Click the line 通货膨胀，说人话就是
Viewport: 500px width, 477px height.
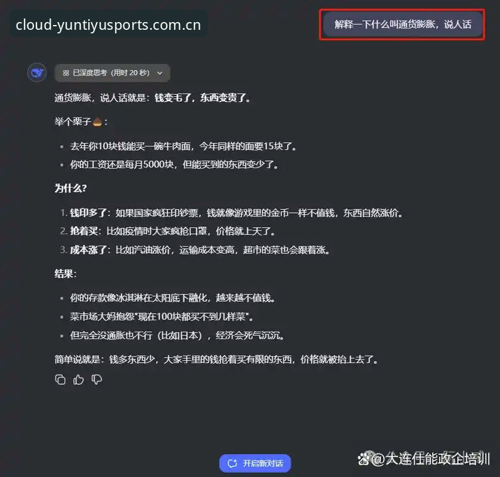coord(153,98)
